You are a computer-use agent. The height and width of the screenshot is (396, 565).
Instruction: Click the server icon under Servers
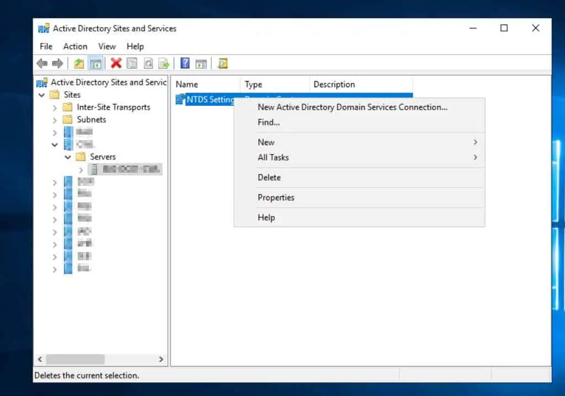click(x=94, y=169)
